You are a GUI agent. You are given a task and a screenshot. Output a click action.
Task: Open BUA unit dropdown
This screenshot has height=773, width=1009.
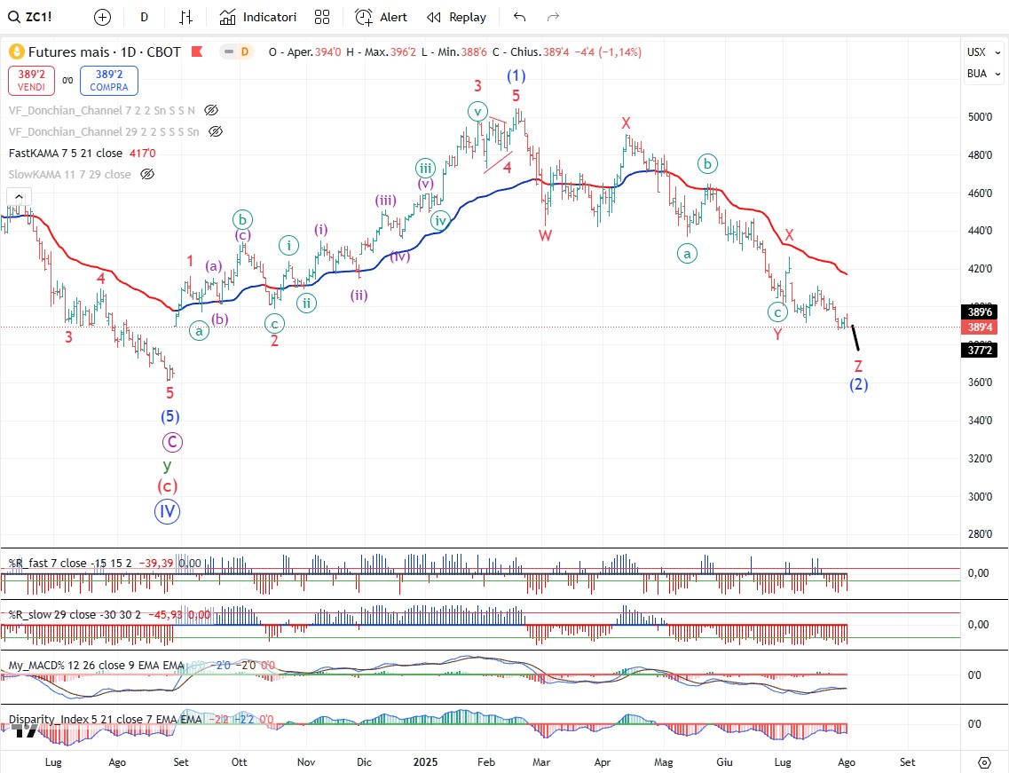(983, 74)
